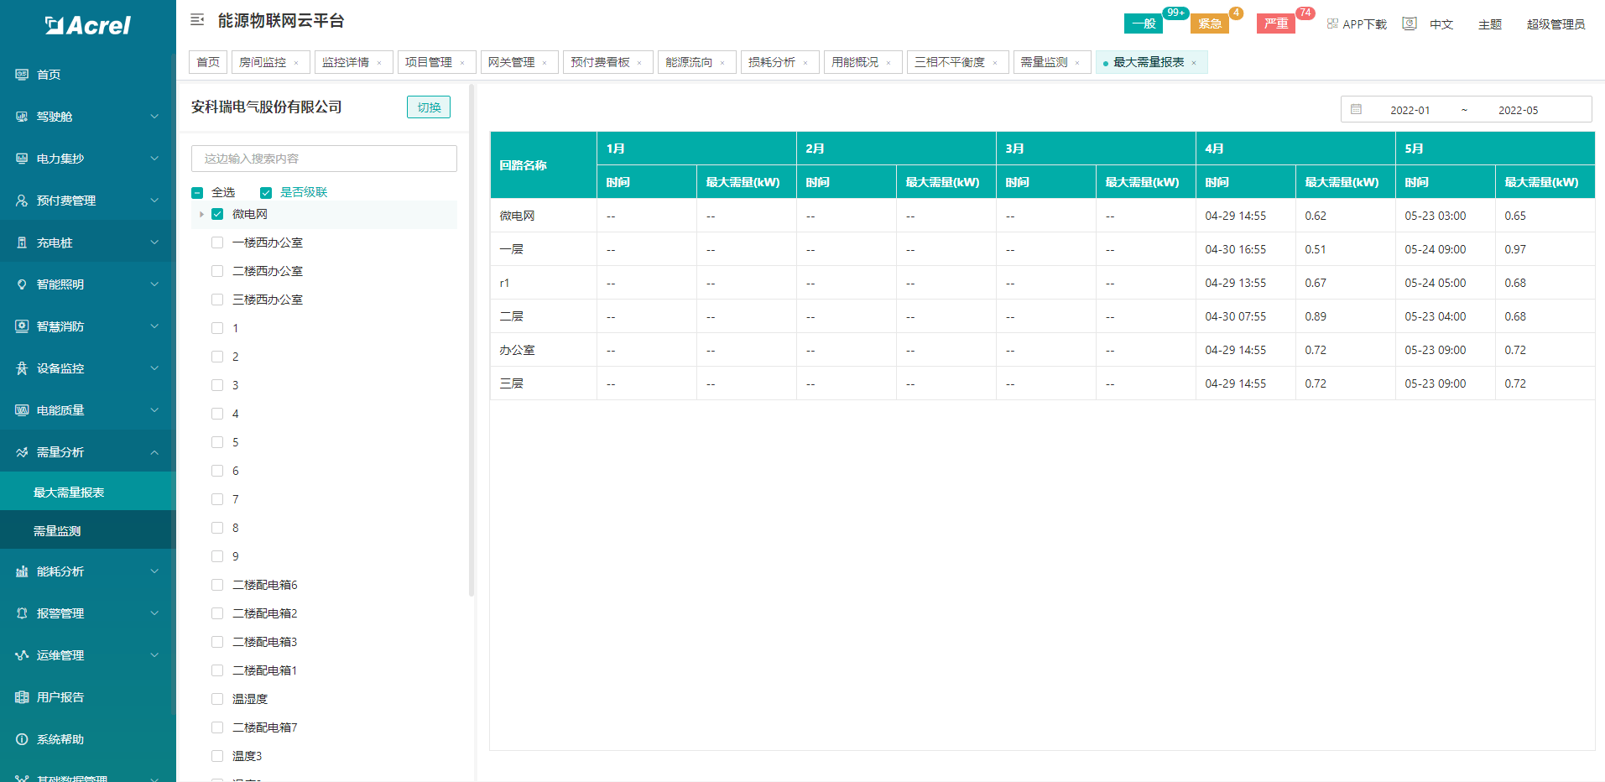Click the tree search input field

pyautogui.click(x=324, y=159)
